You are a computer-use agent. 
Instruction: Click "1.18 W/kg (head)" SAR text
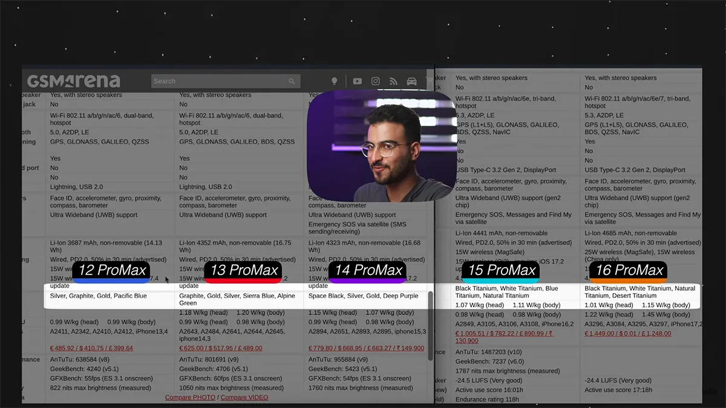click(204, 313)
